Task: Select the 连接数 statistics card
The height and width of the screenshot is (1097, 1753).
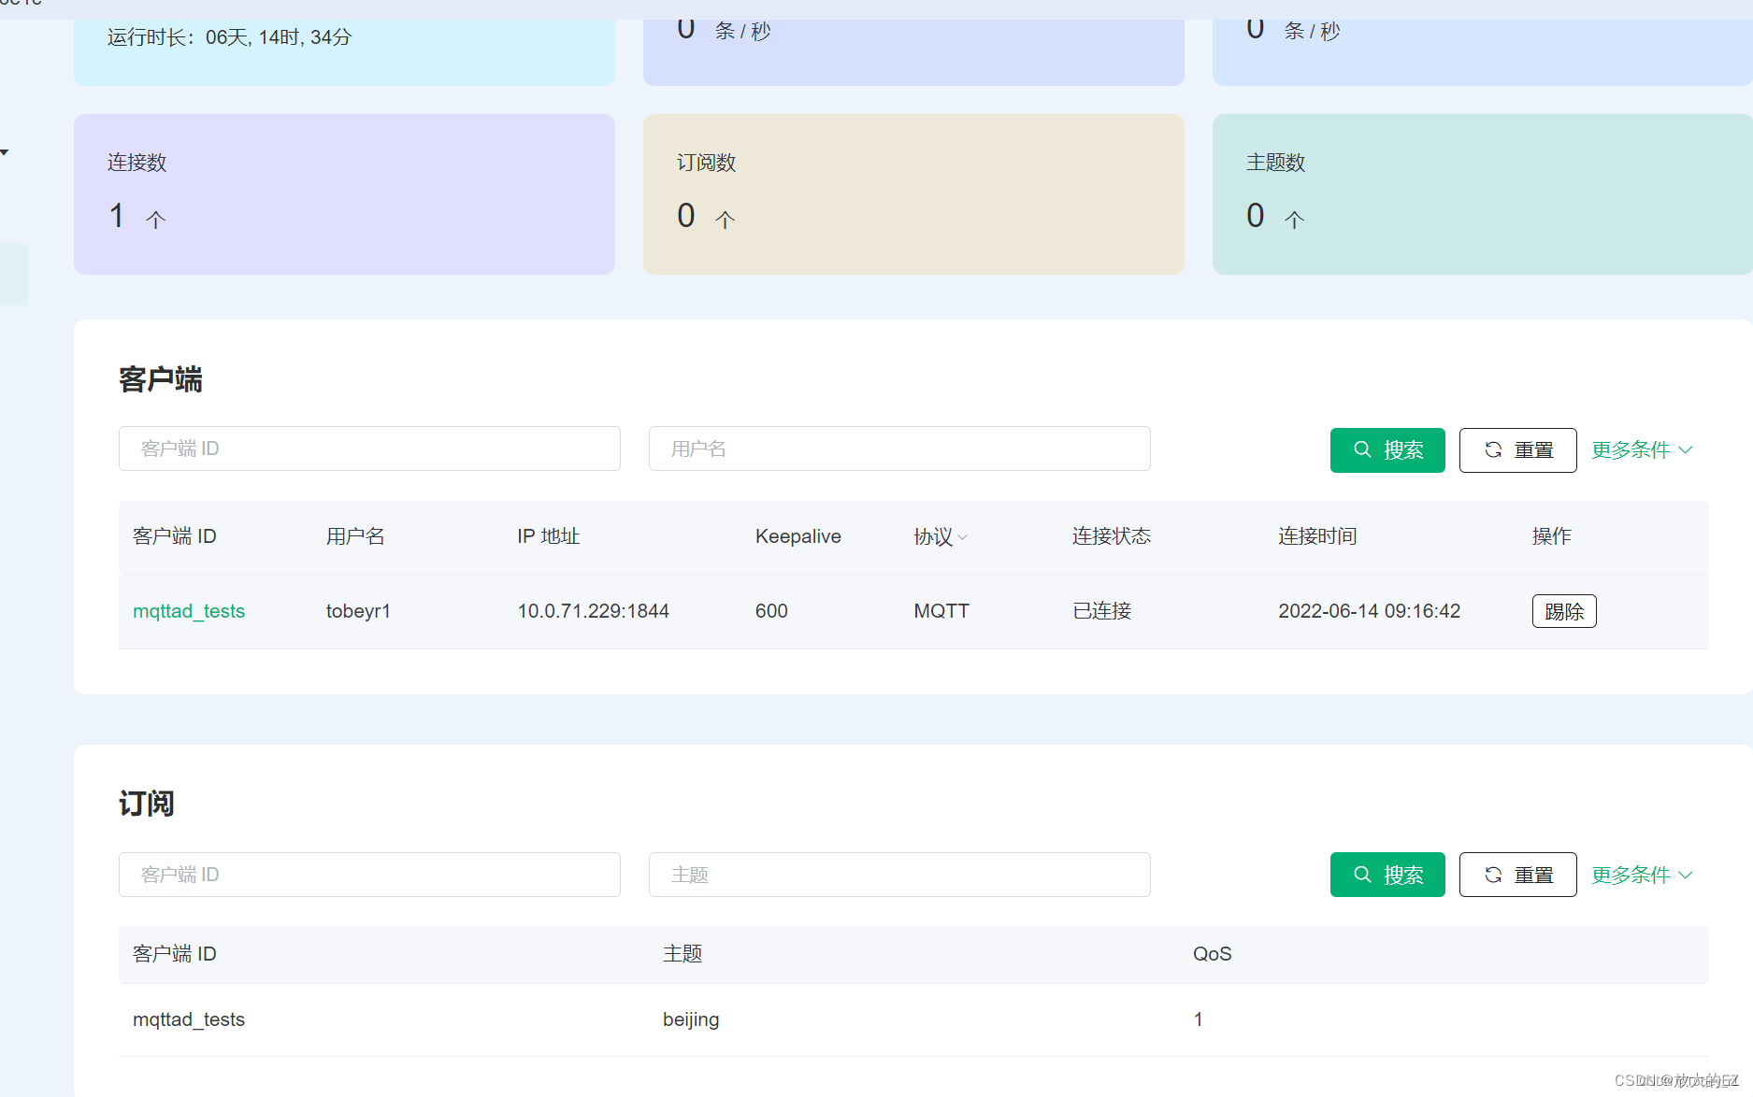Action: click(344, 193)
